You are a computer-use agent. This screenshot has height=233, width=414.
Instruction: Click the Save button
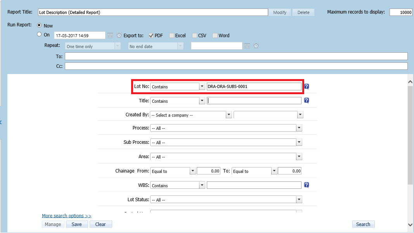coord(76,224)
